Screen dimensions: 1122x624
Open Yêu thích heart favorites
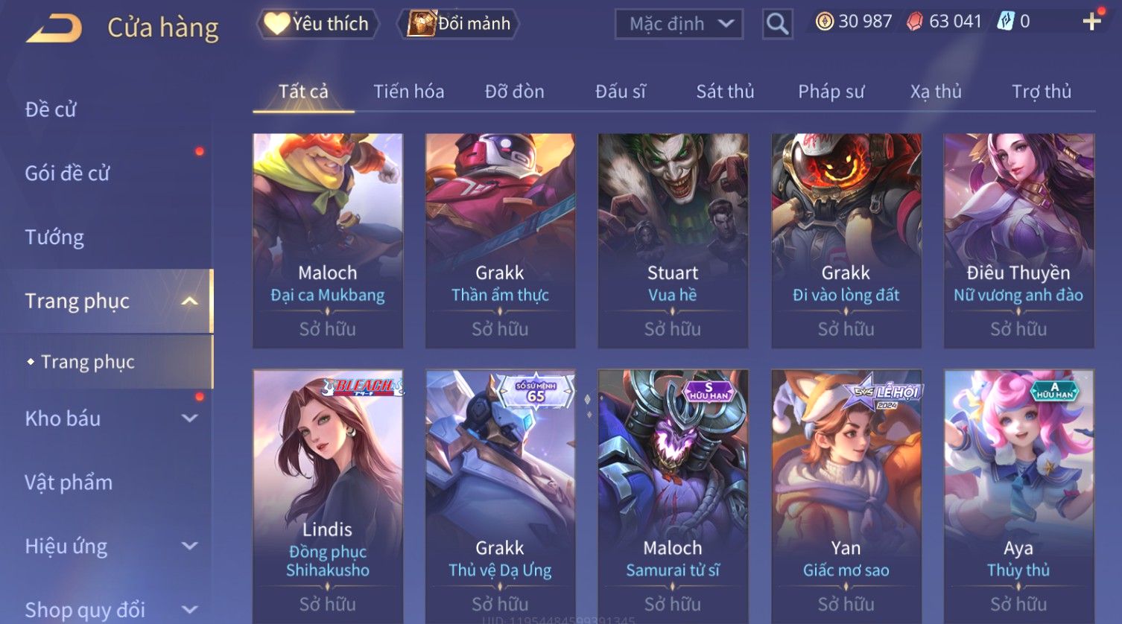(x=317, y=24)
